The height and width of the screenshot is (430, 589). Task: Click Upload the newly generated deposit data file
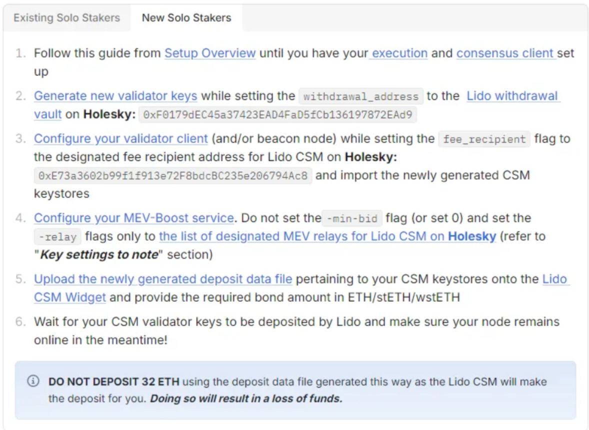(163, 279)
